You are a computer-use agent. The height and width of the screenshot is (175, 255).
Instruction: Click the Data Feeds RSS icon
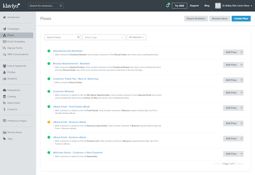(4, 103)
